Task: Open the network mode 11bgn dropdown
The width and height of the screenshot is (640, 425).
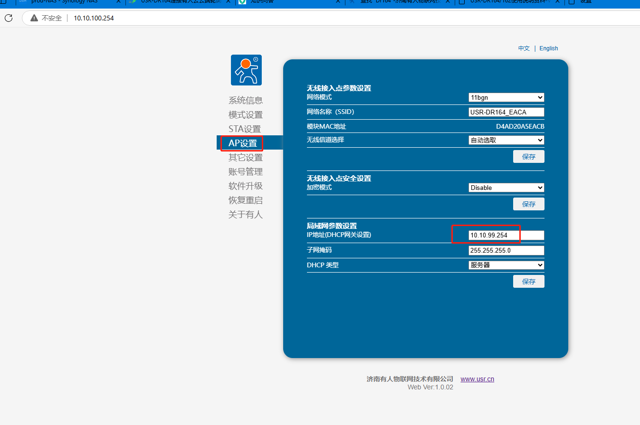Action: tap(506, 97)
